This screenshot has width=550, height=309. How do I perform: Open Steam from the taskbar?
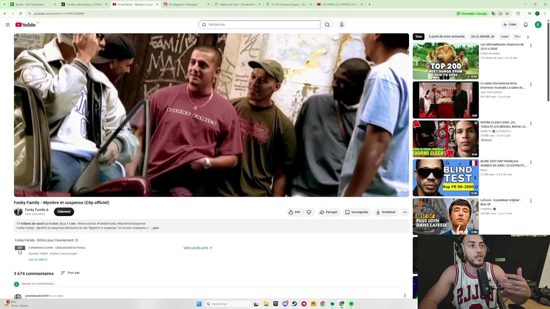click(x=294, y=304)
